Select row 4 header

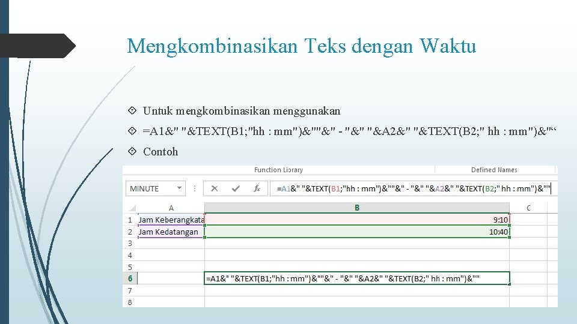pos(130,255)
